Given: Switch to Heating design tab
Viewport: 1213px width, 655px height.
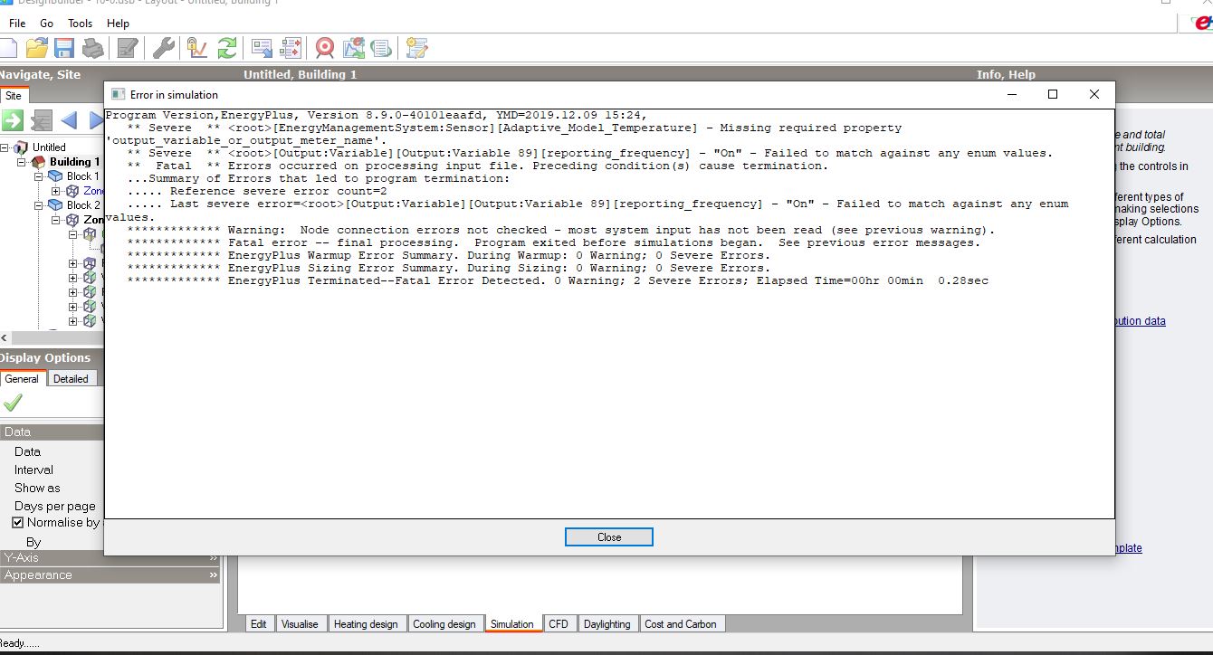Looking at the screenshot, I should [366, 624].
